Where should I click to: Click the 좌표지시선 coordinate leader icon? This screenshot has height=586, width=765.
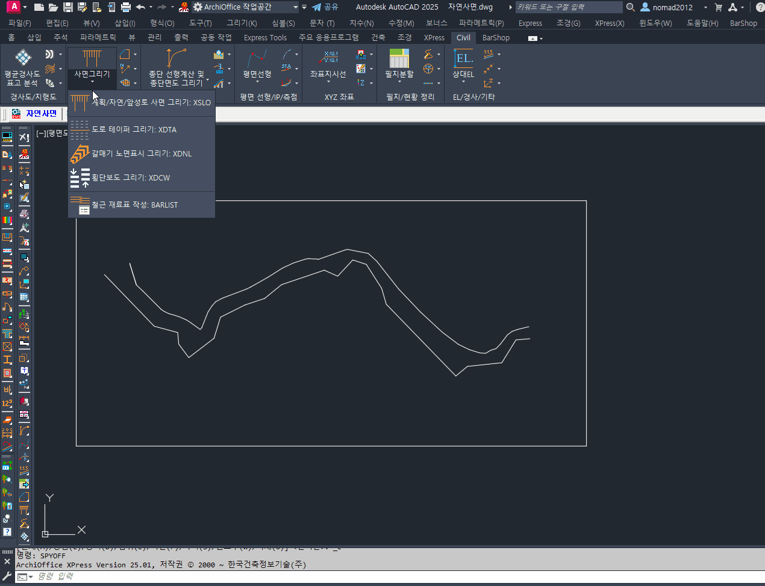[328, 59]
